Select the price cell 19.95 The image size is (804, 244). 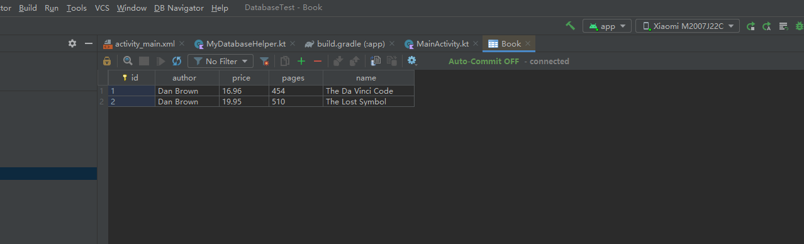[244, 101]
